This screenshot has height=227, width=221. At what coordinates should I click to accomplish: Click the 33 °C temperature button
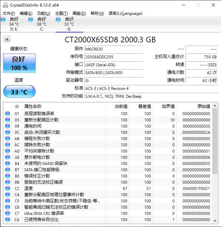click(x=19, y=92)
